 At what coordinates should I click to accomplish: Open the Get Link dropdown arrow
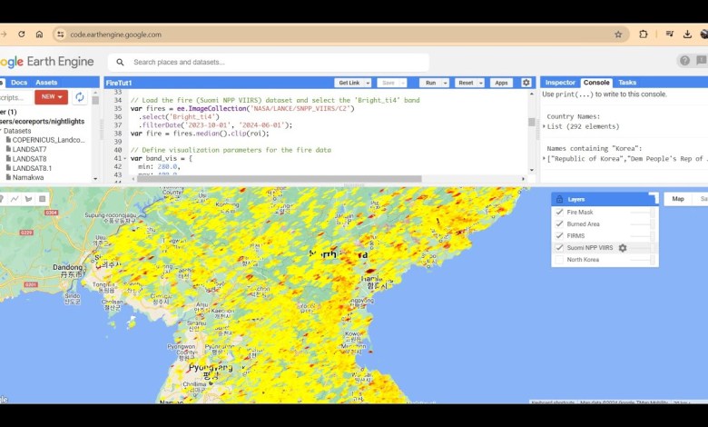pos(368,83)
